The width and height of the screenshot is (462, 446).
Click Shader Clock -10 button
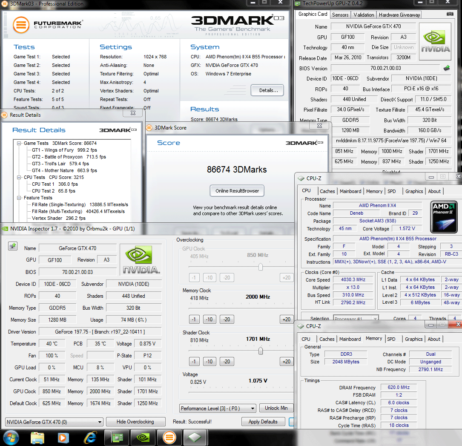tap(209, 361)
